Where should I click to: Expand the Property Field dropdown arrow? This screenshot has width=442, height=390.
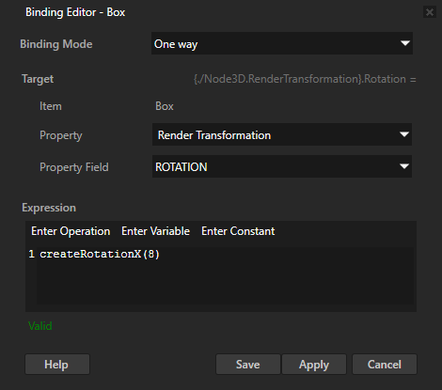(x=404, y=166)
